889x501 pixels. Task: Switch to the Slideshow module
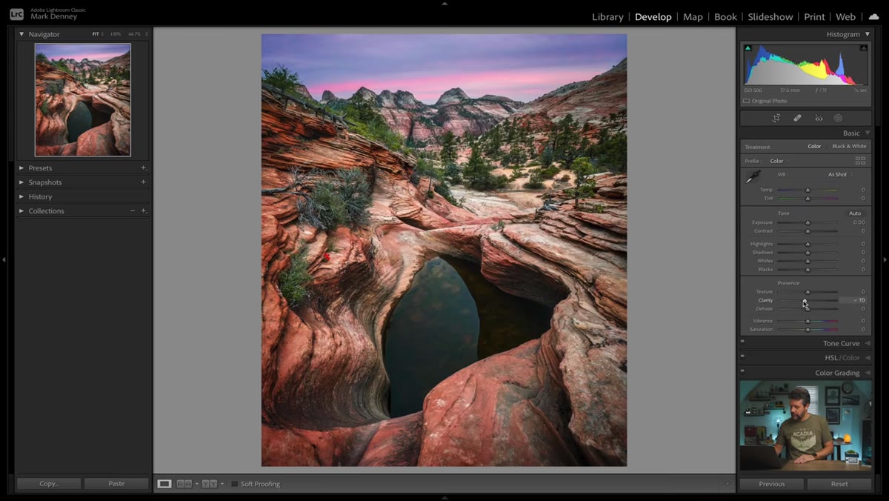click(x=770, y=17)
